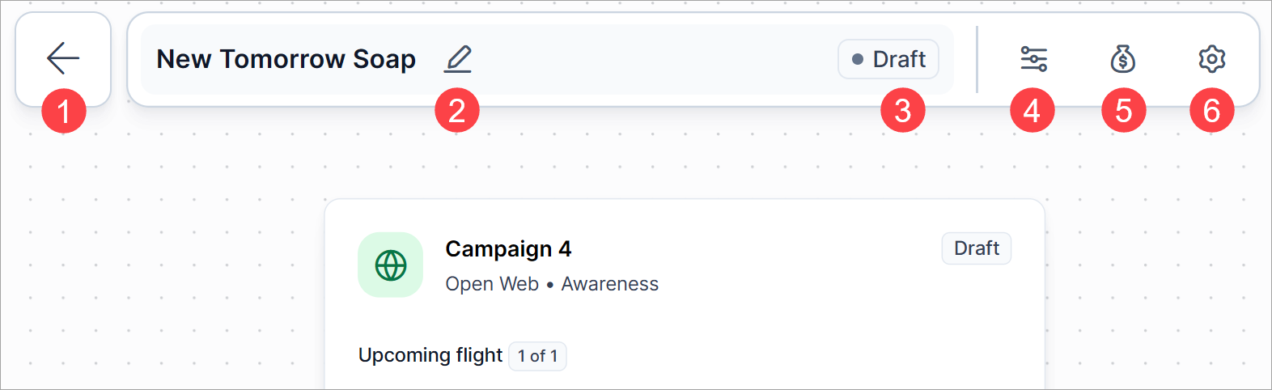Open the sliders adjustments icon
This screenshot has height=390, width=1272.
[x=1033, y=59]
